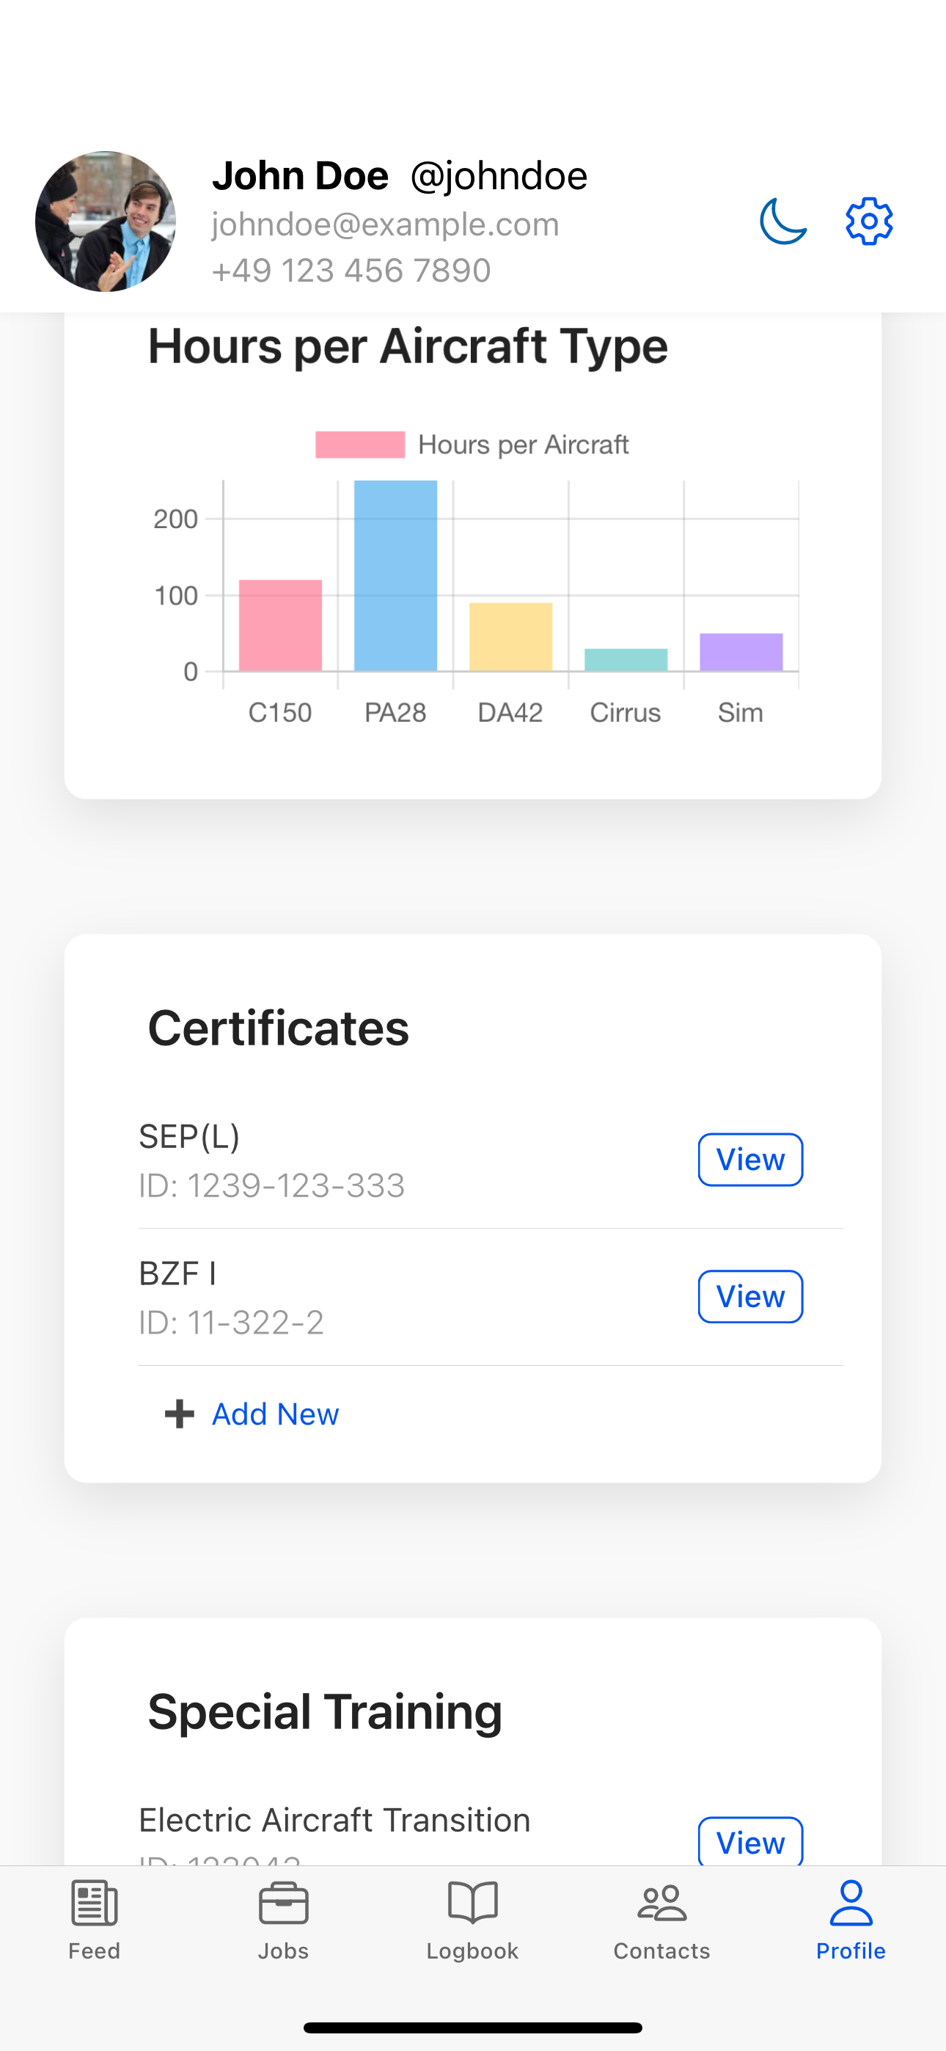Open the Feed tab

pyautogui.click(x=94, y=1920)
